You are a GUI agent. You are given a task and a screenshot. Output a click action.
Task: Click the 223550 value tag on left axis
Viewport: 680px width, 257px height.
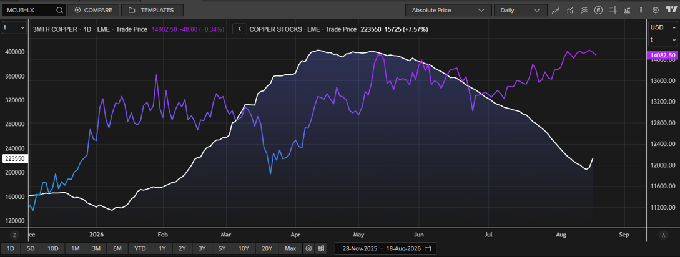(15, 158)
